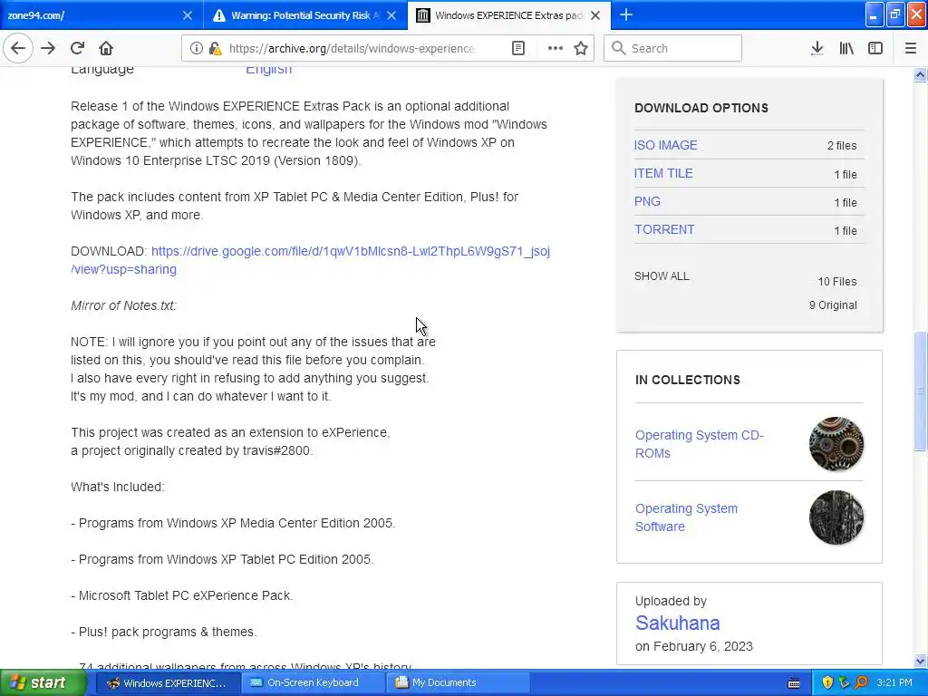Click the 'on February 6, 2023' text

[693, 646]
